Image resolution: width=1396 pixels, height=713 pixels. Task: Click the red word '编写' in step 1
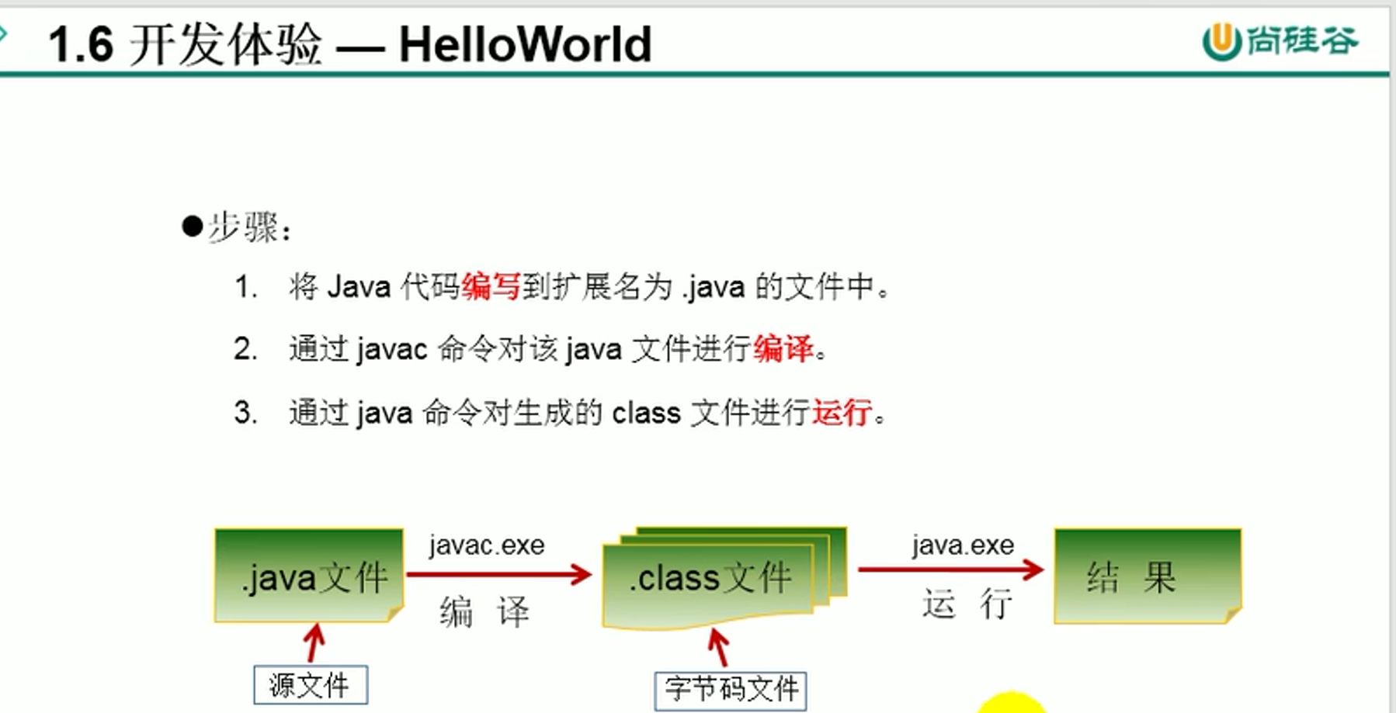pos(491,287)
